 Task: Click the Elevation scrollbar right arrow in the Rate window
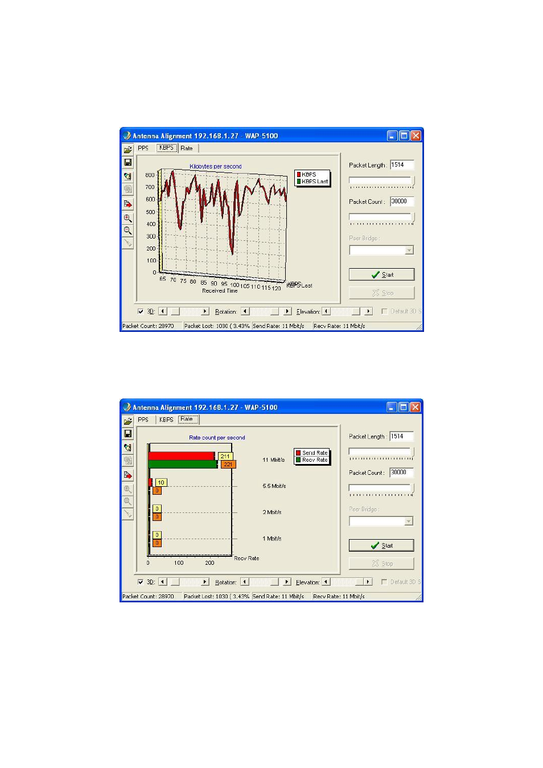(368, 582)
